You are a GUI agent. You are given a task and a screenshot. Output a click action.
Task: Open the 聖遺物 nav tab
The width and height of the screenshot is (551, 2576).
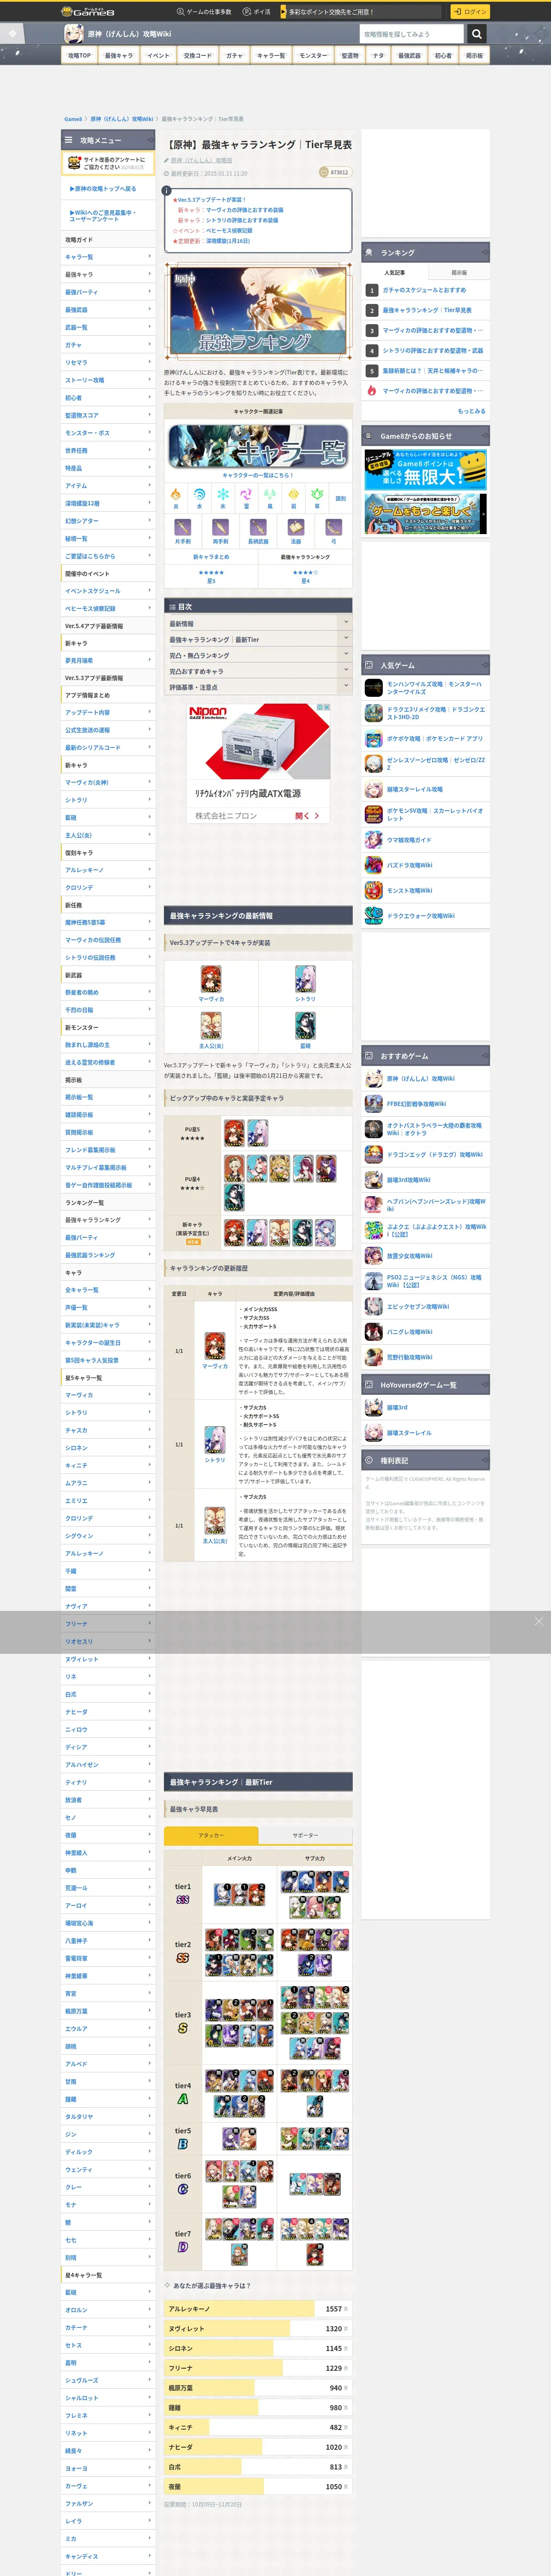point(350,56)
